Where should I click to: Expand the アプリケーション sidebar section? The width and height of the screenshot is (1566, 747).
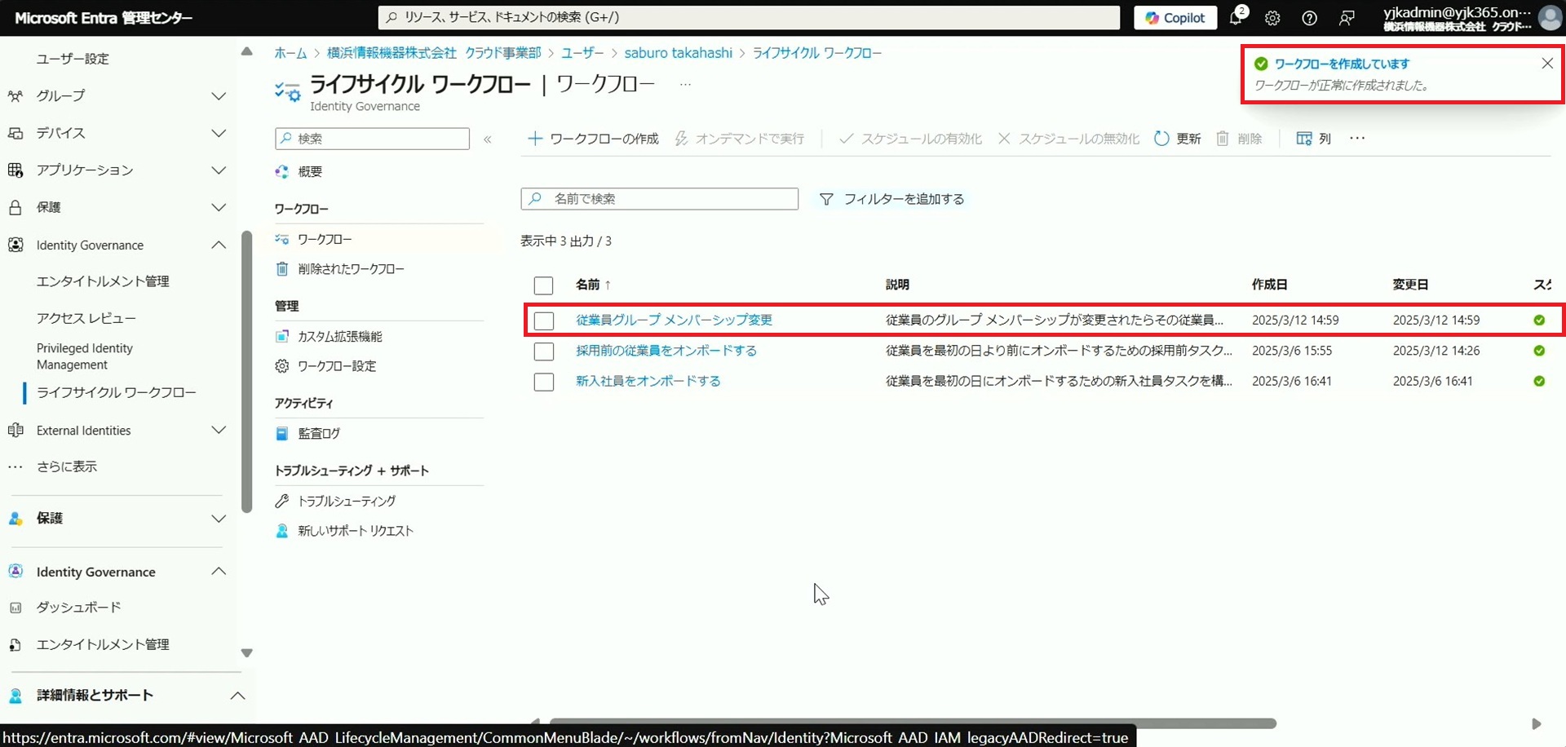[219, 170]
